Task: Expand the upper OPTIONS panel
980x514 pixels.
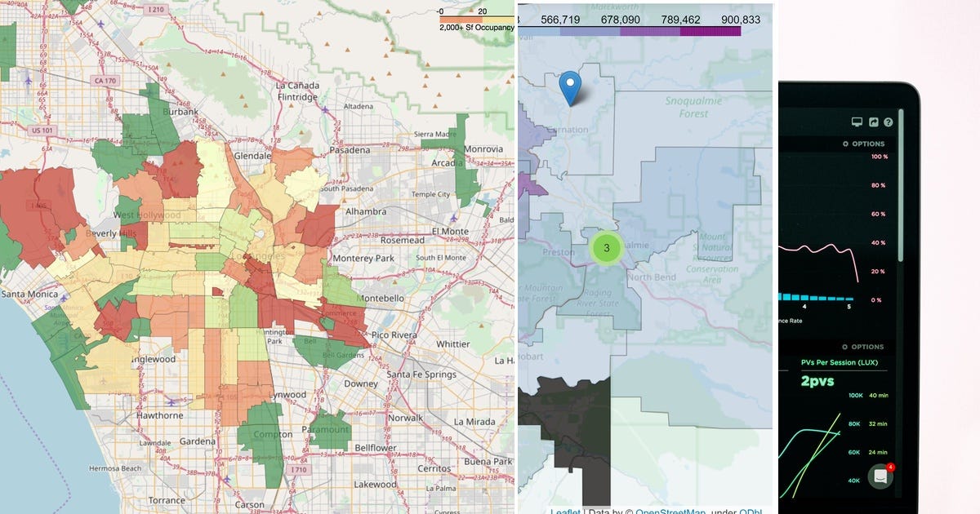Action: point(867,144)
